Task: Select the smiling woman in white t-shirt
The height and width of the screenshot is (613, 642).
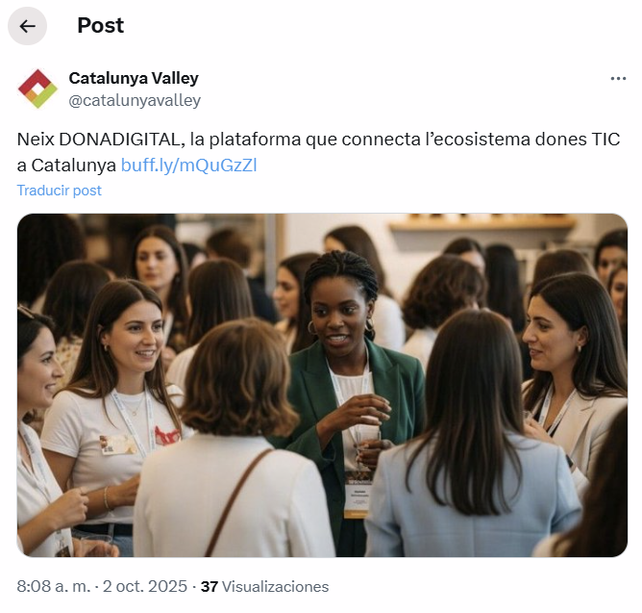Action: click(112, 402)
